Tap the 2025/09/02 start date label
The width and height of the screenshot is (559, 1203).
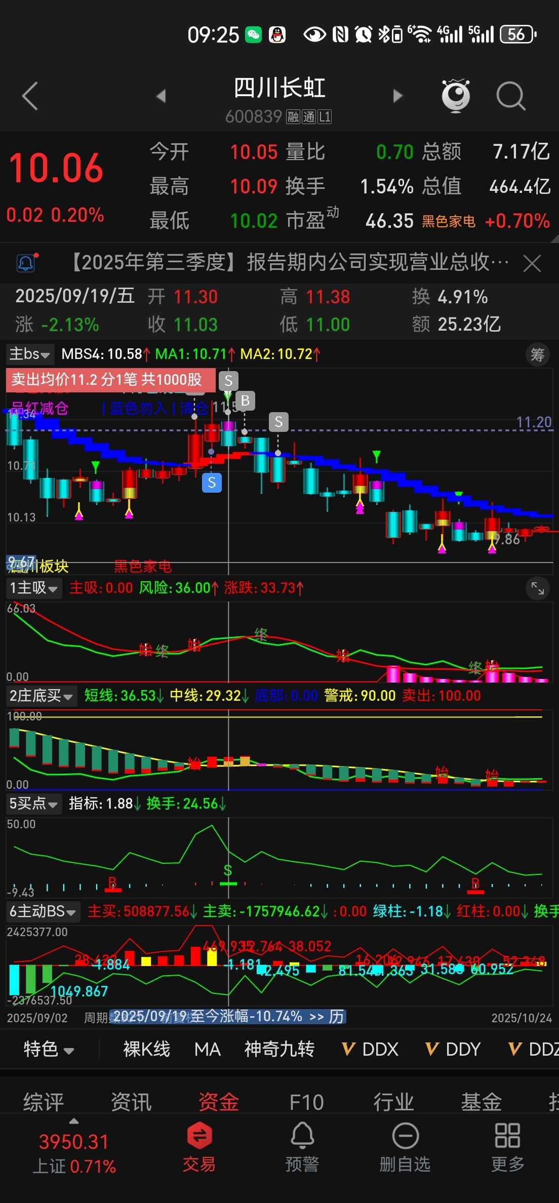[37, 1018]
